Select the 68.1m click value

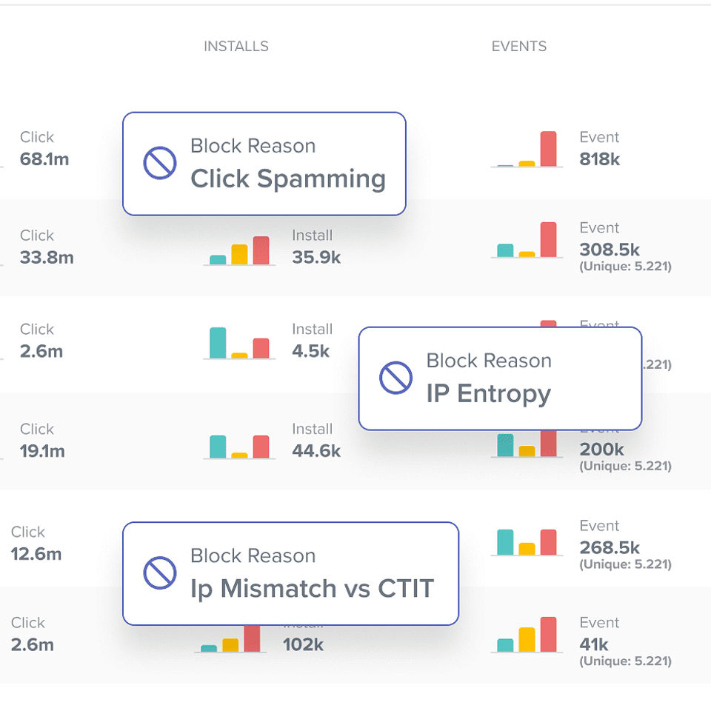click(44, 159)
